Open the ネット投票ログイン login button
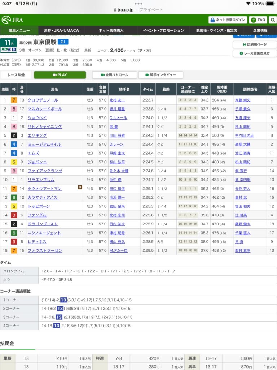 pyautogui.click(x=228, y=20)
